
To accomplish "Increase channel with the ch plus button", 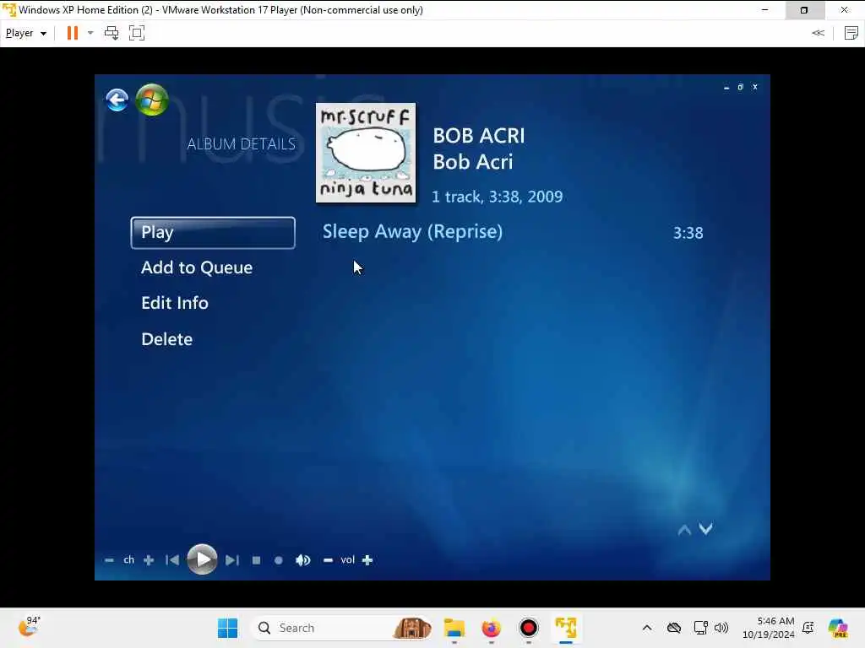I will point(149,560).
